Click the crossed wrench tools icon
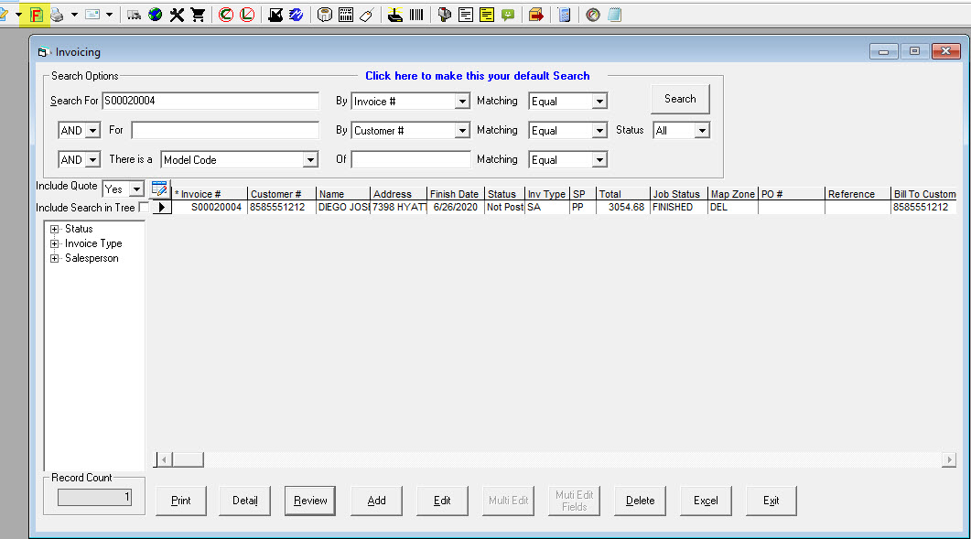This screenshot has height=539, width=971. pyautogui.click(x=177, y=15)
